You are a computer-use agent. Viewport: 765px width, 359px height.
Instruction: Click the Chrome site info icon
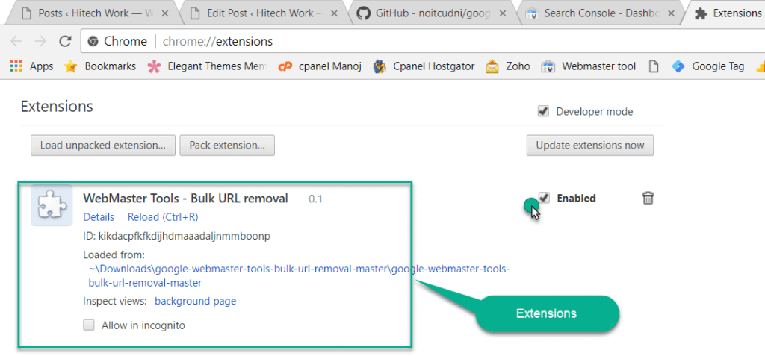tap(93, 41)
